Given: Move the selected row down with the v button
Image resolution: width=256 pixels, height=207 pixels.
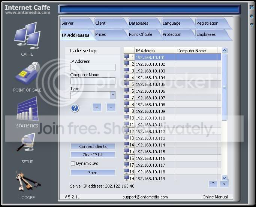Looking at the screenshot, I should click(x=224, y=184).
